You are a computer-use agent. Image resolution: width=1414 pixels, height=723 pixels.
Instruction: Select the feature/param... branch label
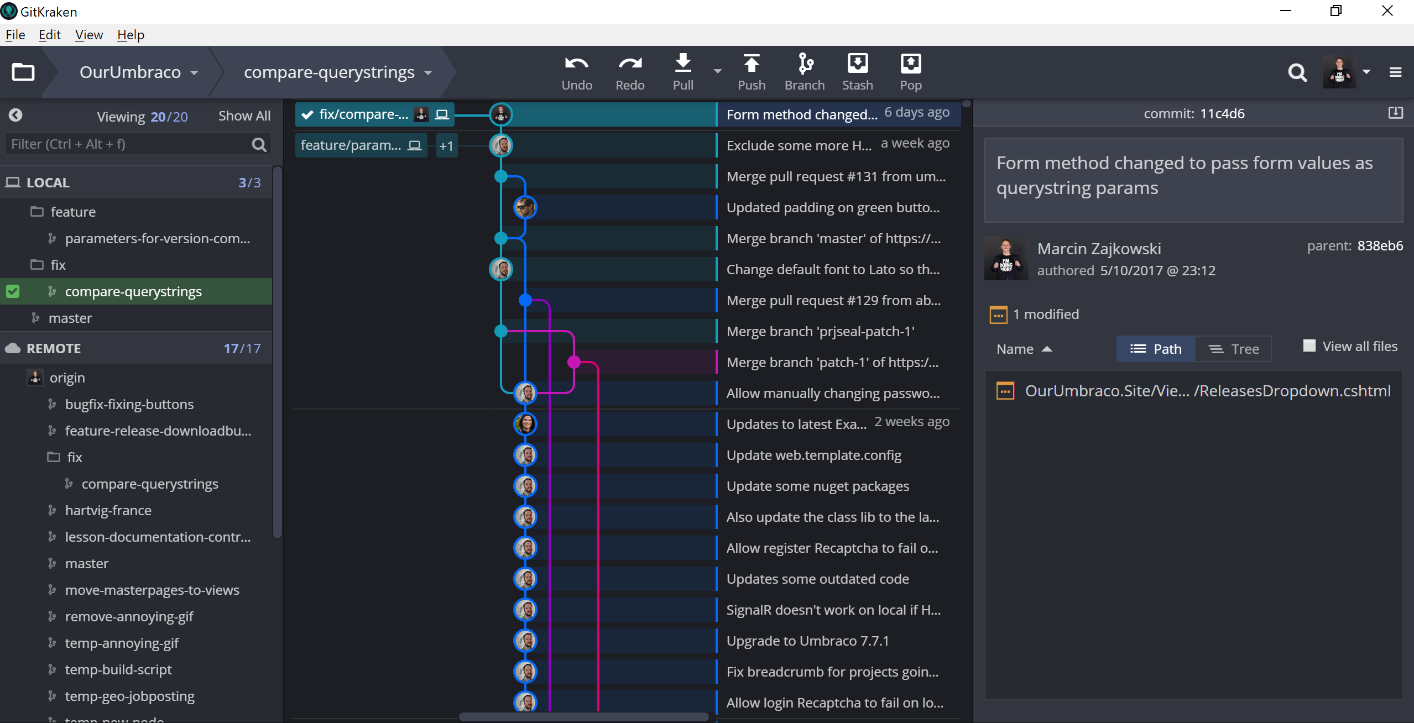point(361,145)
